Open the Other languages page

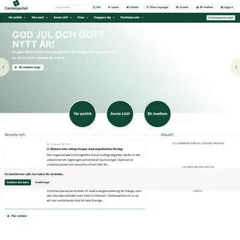click(157, 7)
